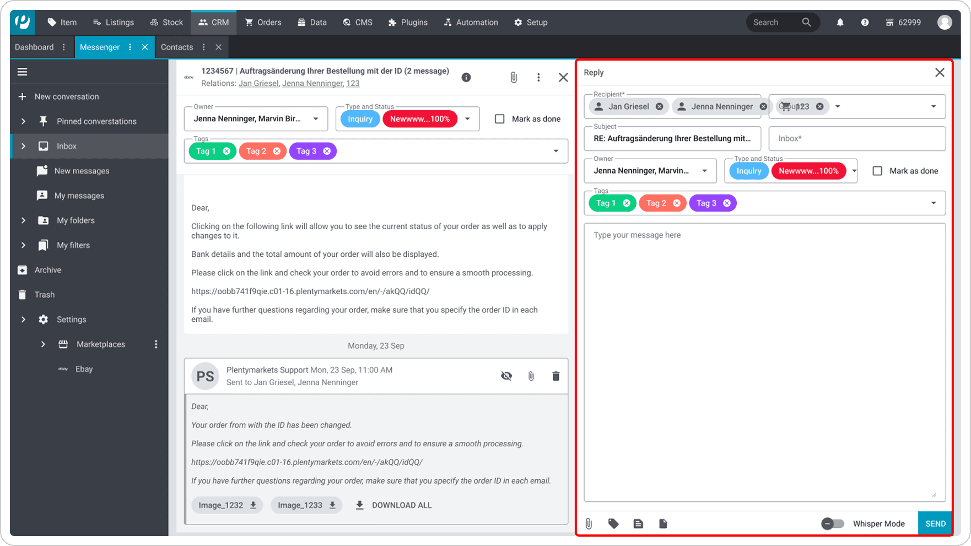
Task: Switch to the Contacts tab
Action: point(177,47)
